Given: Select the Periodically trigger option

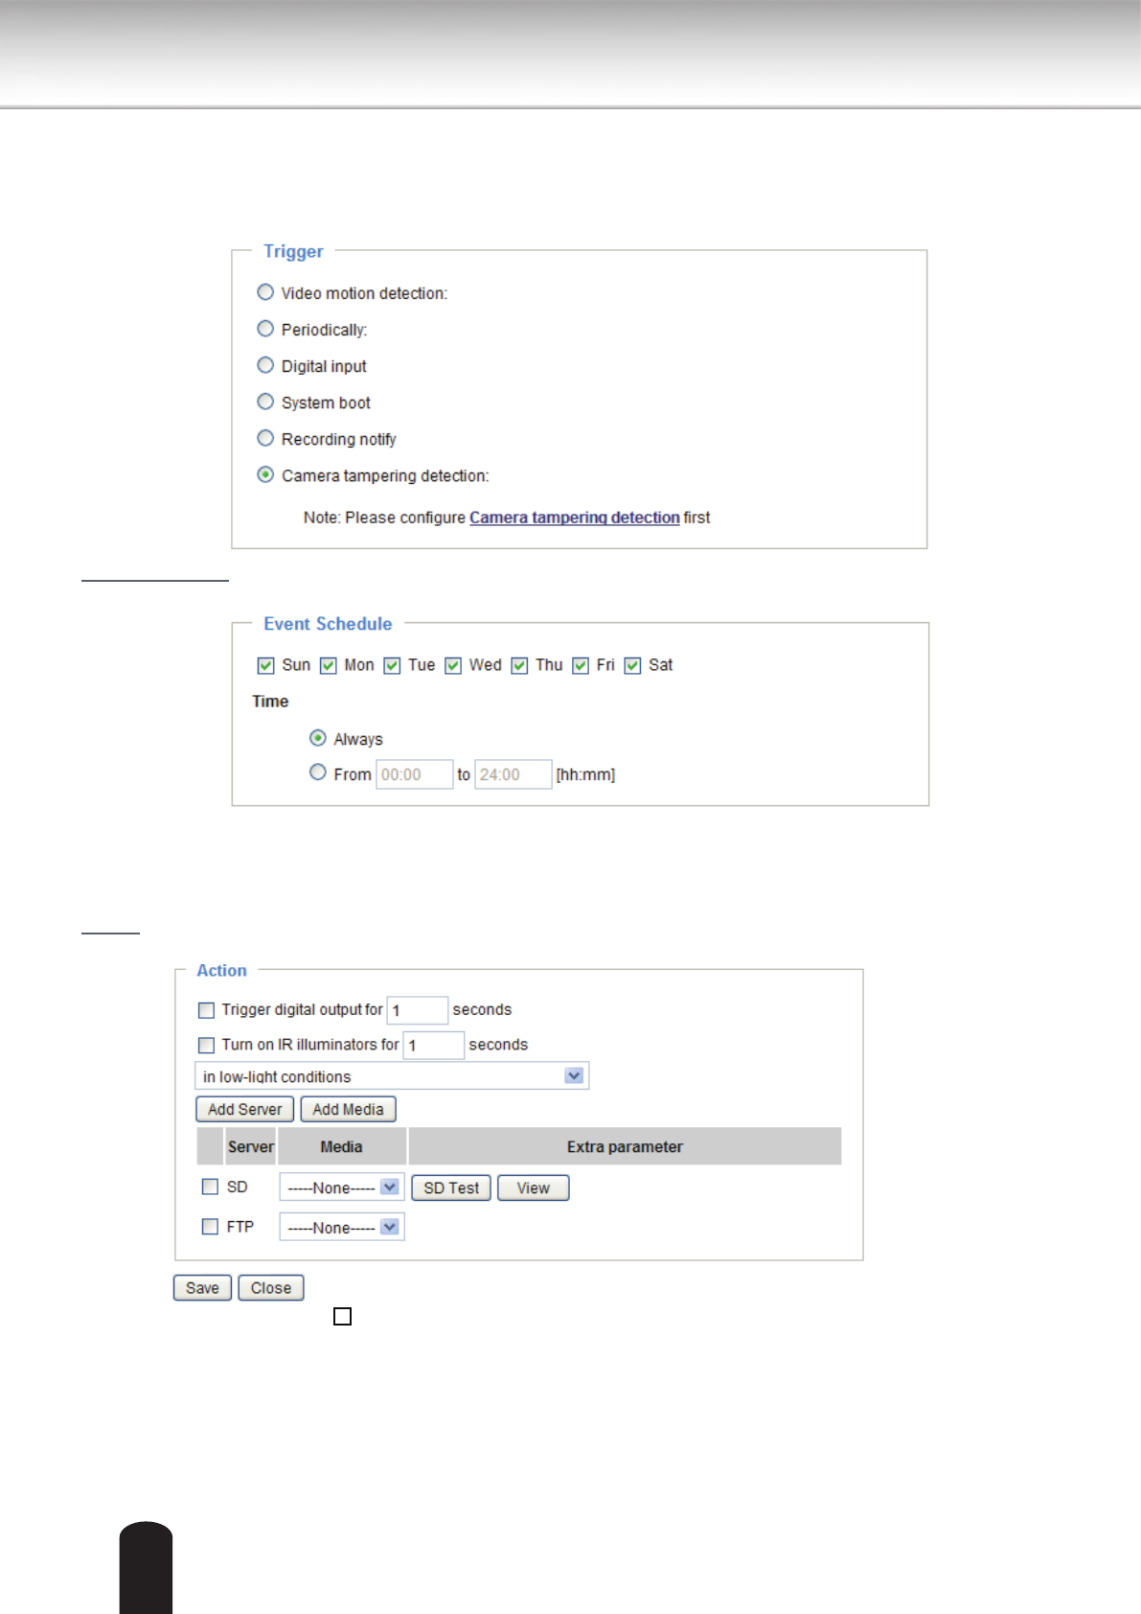Looking at the screenshot, I should pos(265,329).
